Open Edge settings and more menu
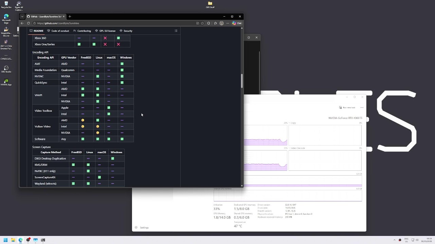The width and height of the screenshot is (435, 244). pyautogui.click(x=228, y=23)
